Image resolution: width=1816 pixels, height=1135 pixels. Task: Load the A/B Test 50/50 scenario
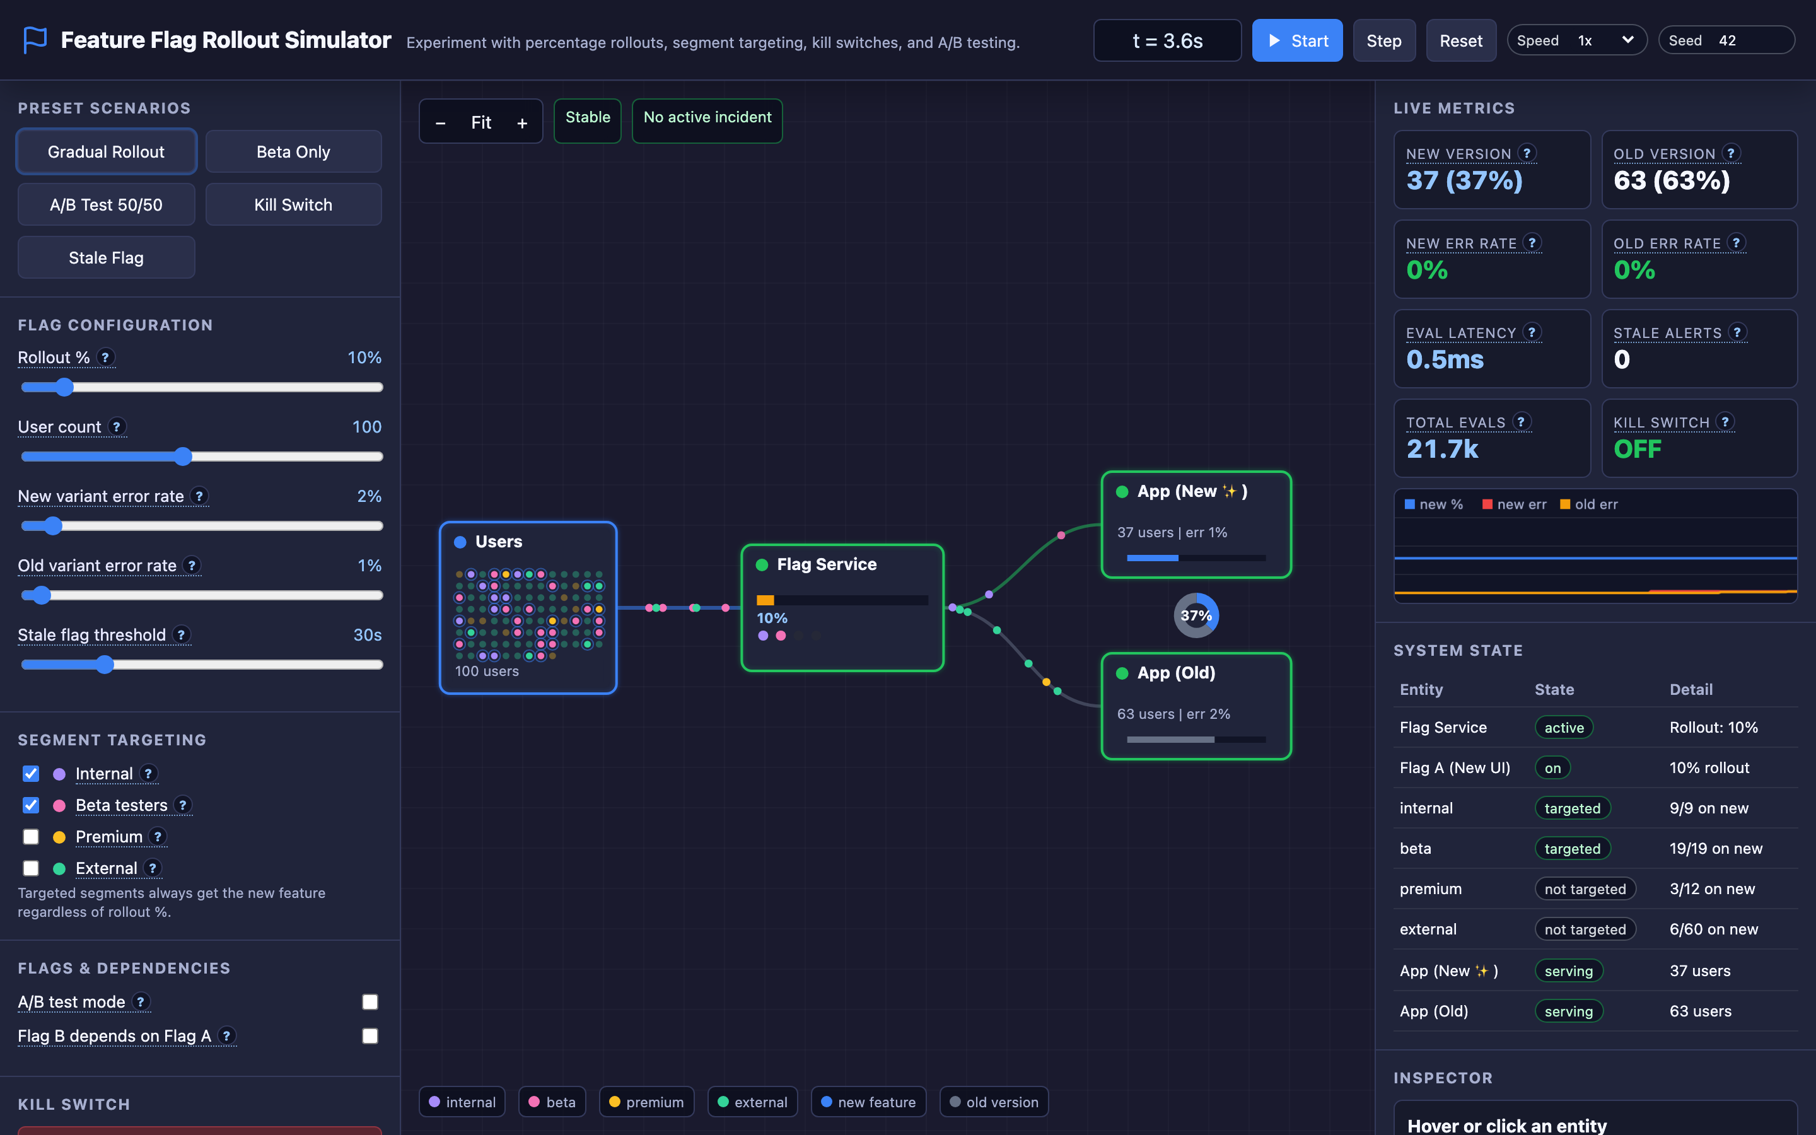[106, 204]
